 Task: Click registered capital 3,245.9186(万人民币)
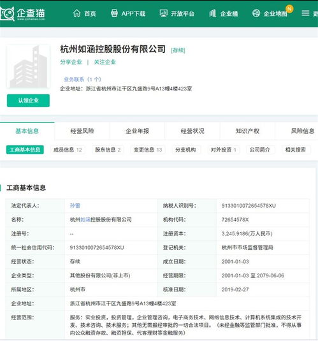(247, 234)
